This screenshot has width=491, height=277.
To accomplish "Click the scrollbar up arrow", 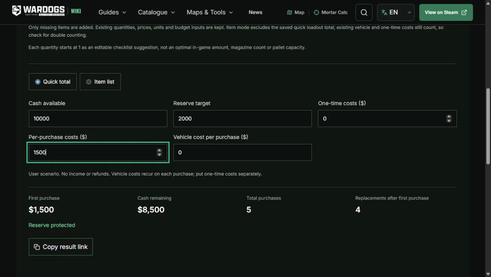I will [x=488, y=3].
